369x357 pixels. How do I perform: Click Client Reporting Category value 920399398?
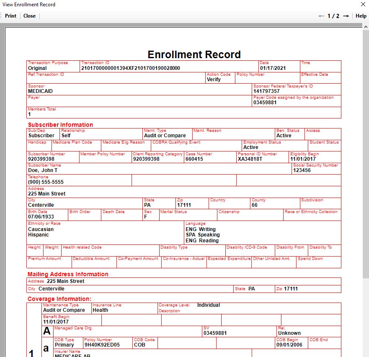coord(146,159)
